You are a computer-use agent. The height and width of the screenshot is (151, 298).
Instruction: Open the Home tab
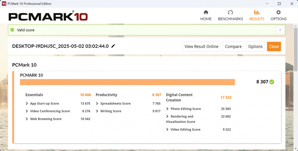coord(206,15)
